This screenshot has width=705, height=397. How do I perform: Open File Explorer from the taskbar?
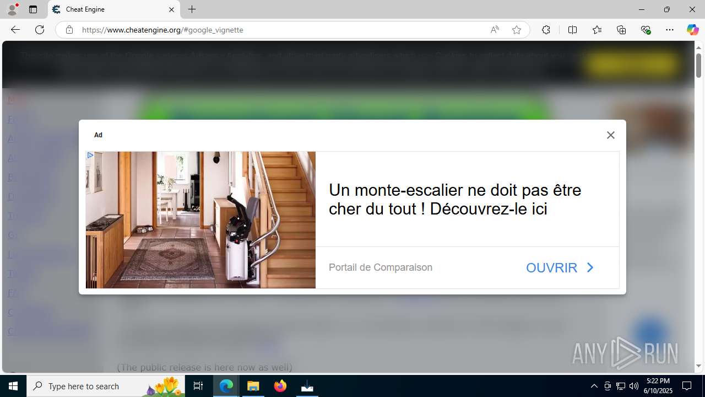tap(253, 386)
